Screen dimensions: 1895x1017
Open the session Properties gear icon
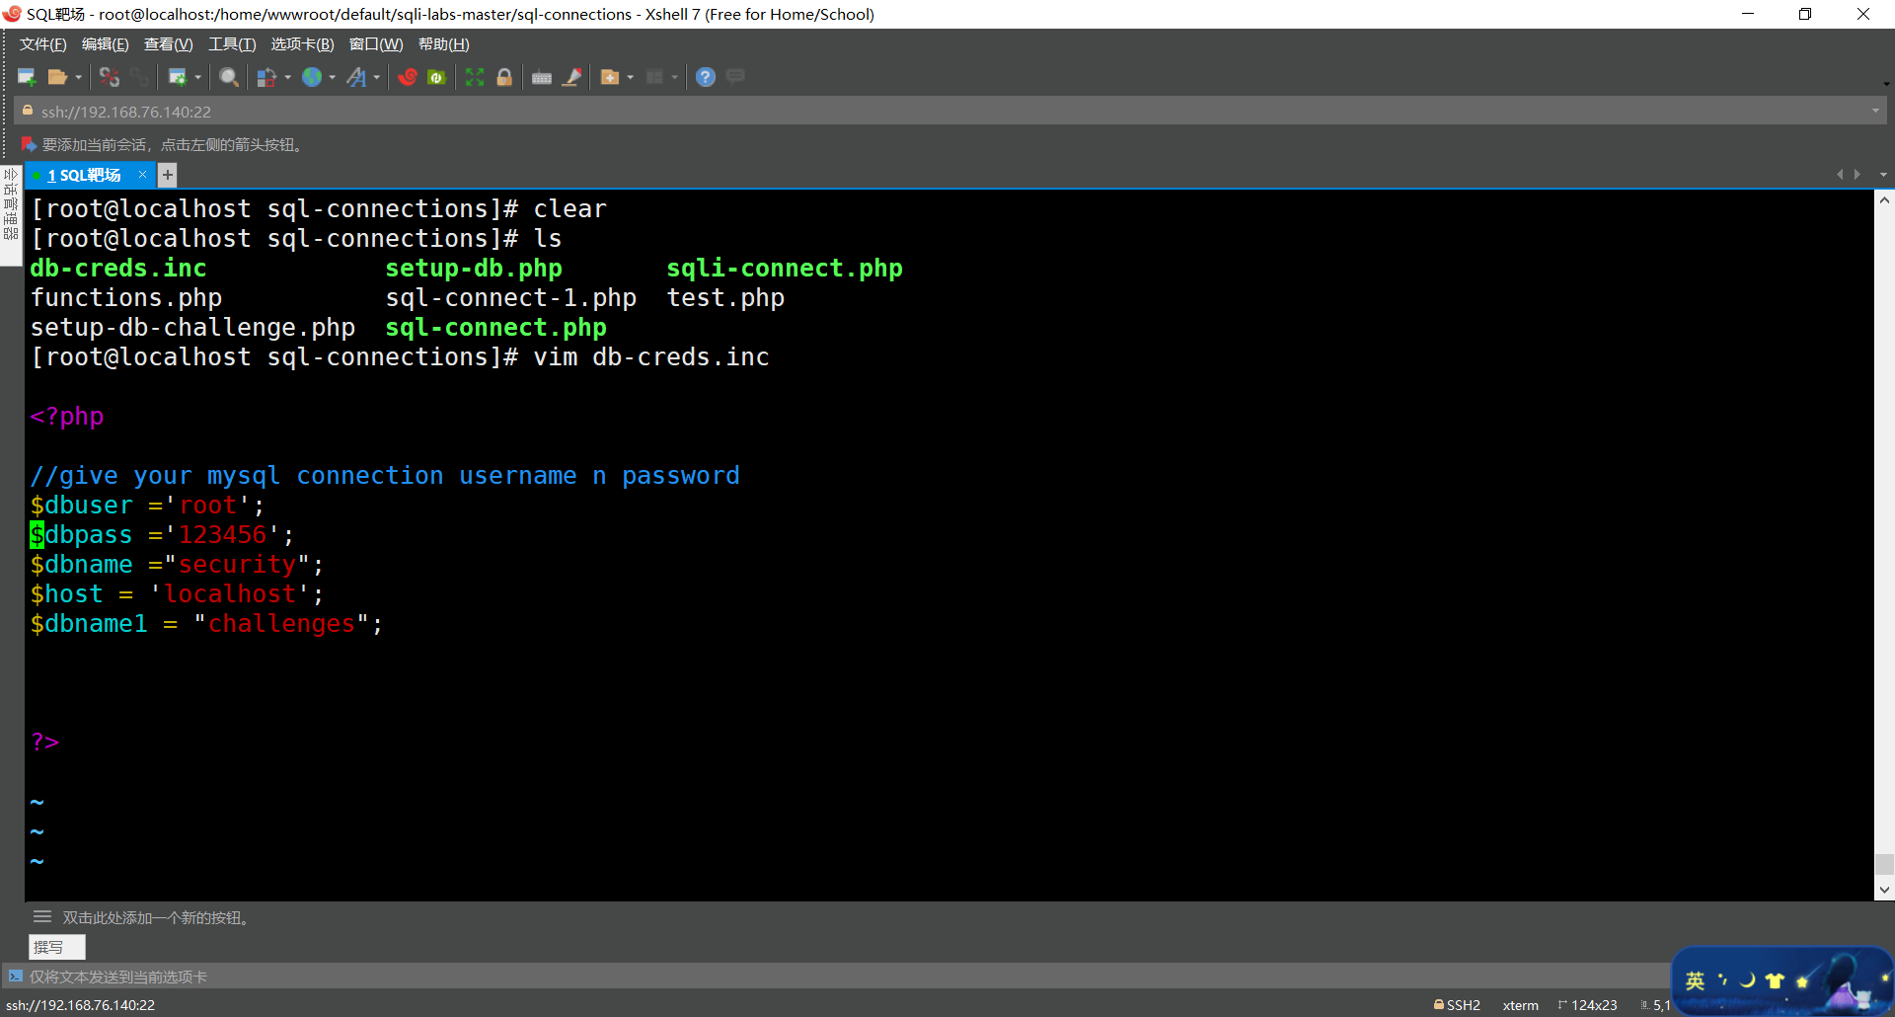pyautogui.click(x=178, y=77)
